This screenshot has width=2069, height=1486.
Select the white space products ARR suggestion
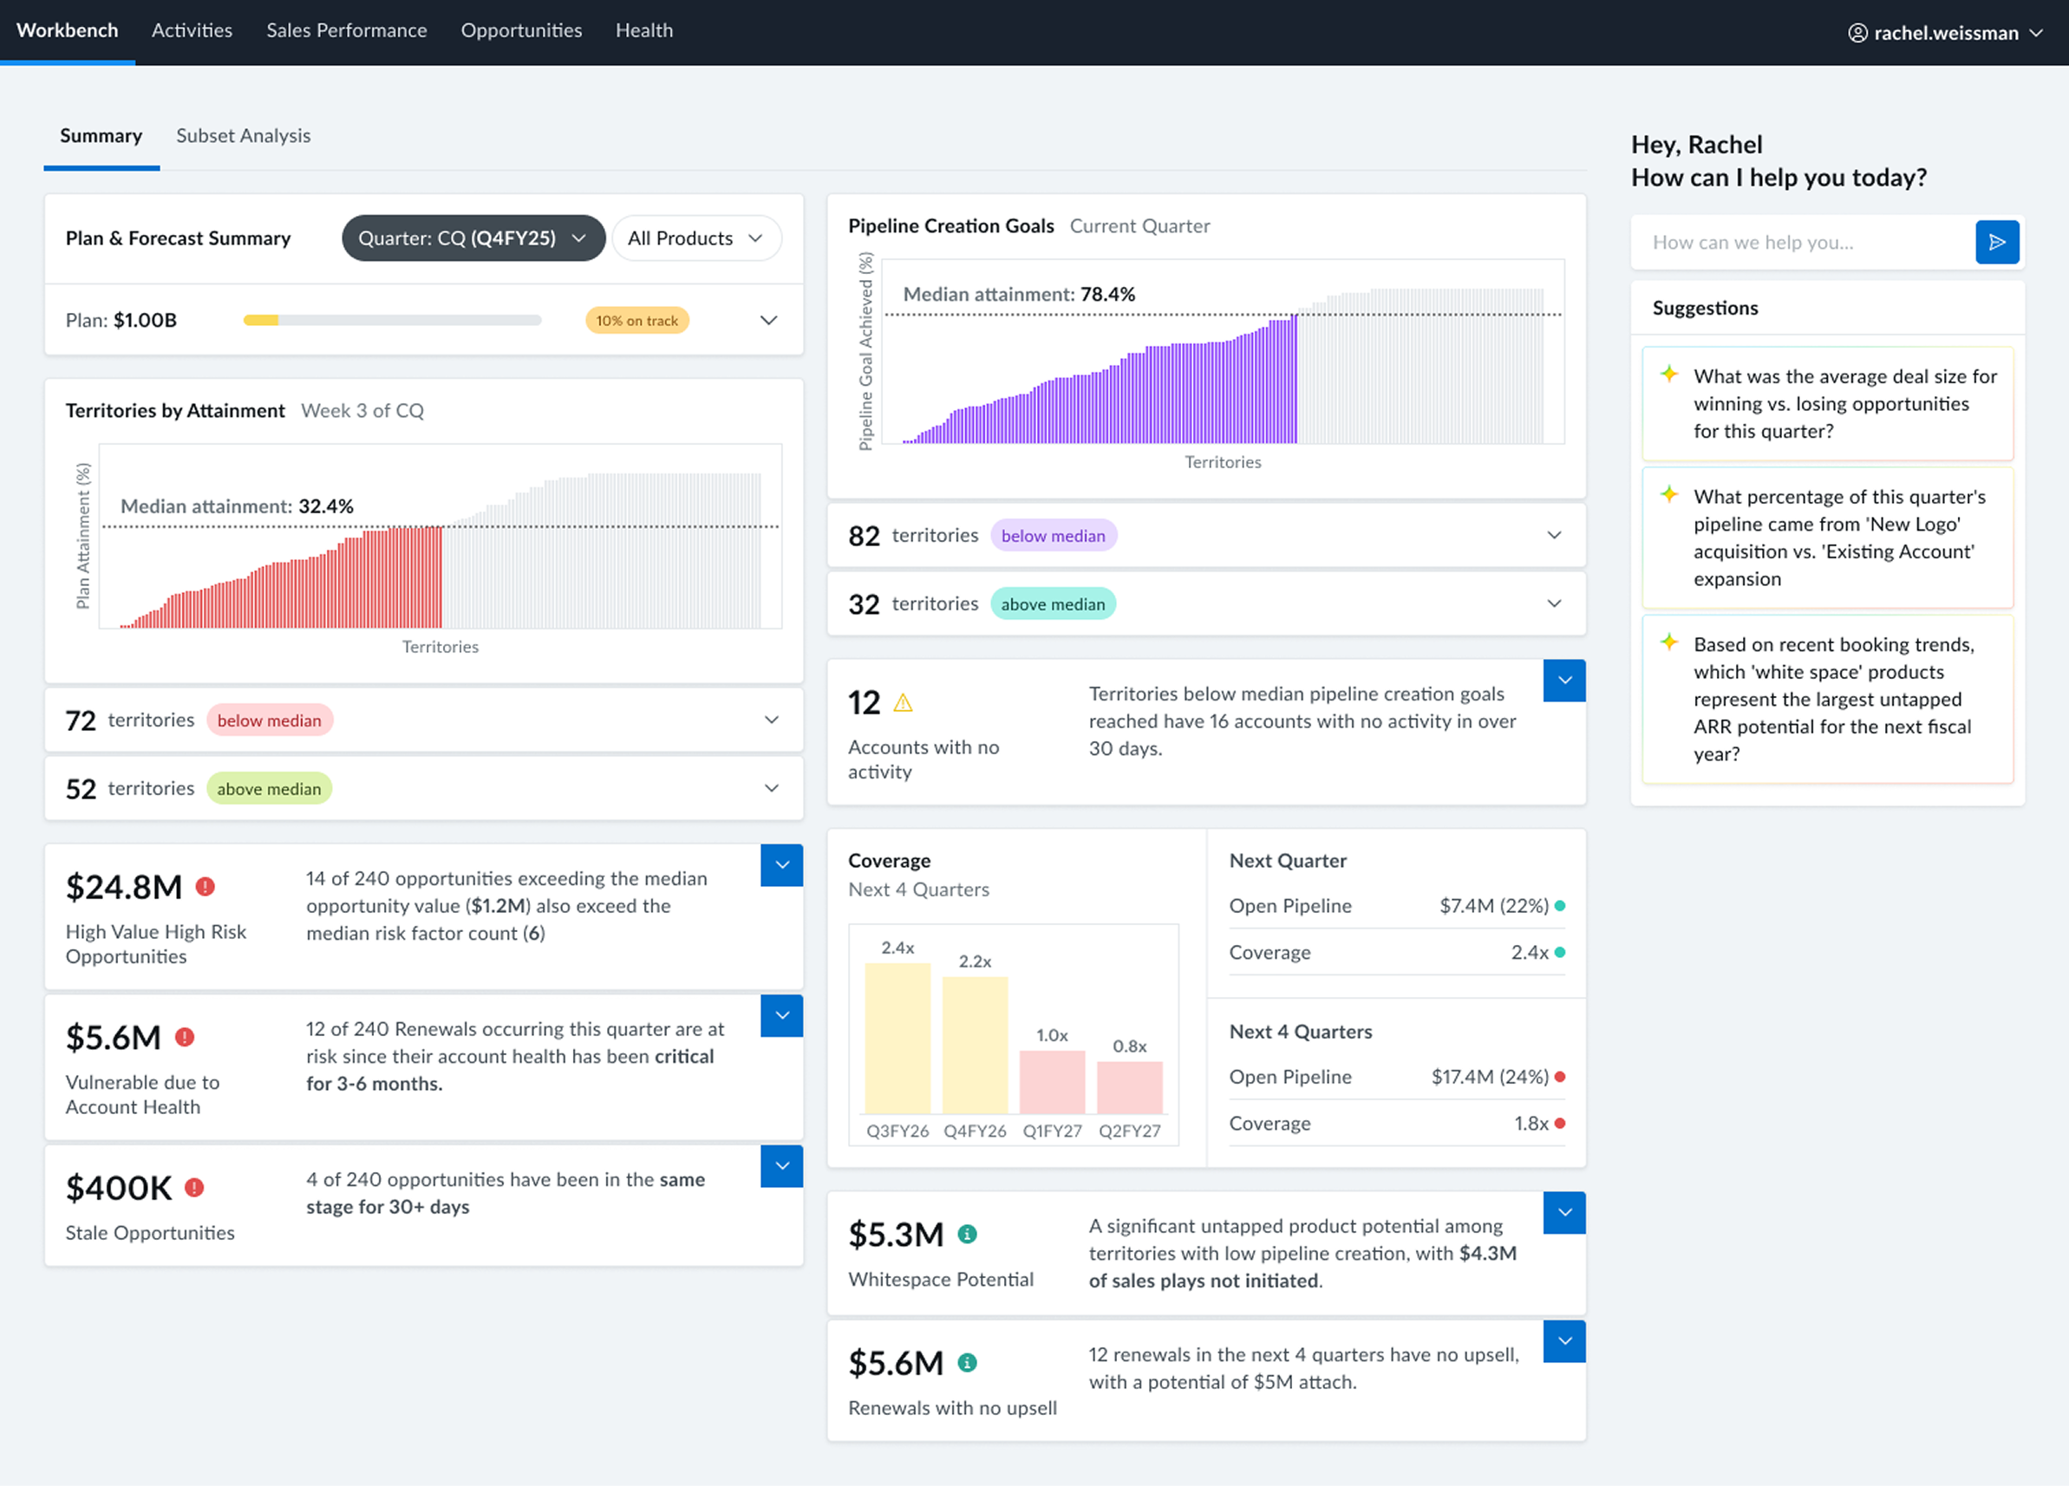1827,700
